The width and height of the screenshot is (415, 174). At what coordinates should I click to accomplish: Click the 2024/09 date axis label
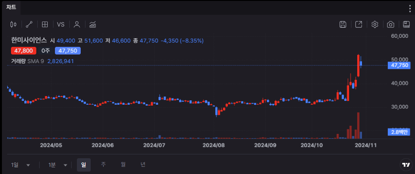[x=265, y=145]
